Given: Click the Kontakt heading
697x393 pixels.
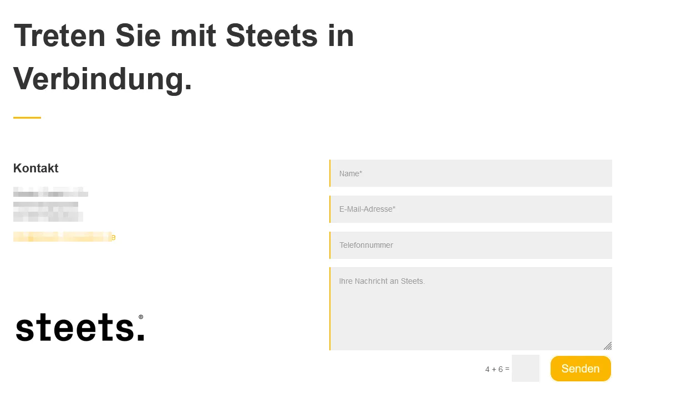Looking at the screenshot, I should click(36, 169).
